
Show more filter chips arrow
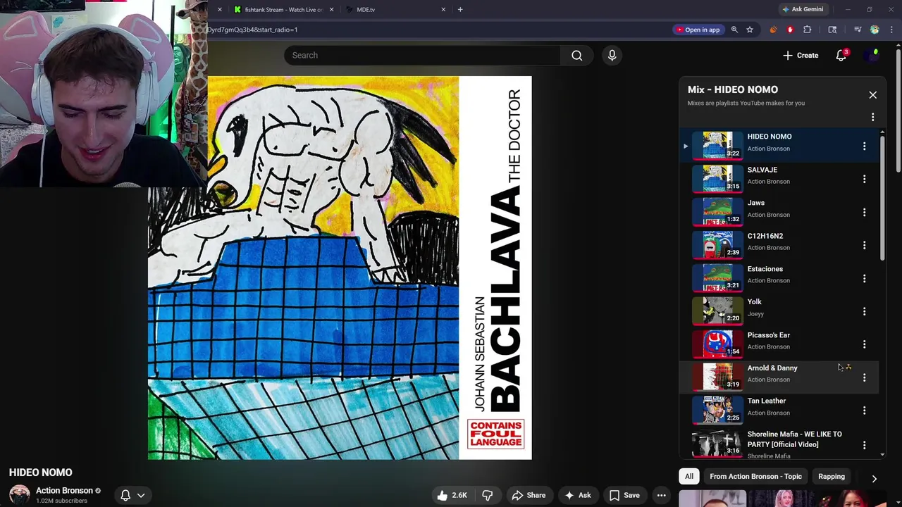[874, 478]
